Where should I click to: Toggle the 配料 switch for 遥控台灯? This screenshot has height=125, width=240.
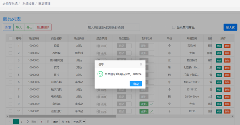147,111
